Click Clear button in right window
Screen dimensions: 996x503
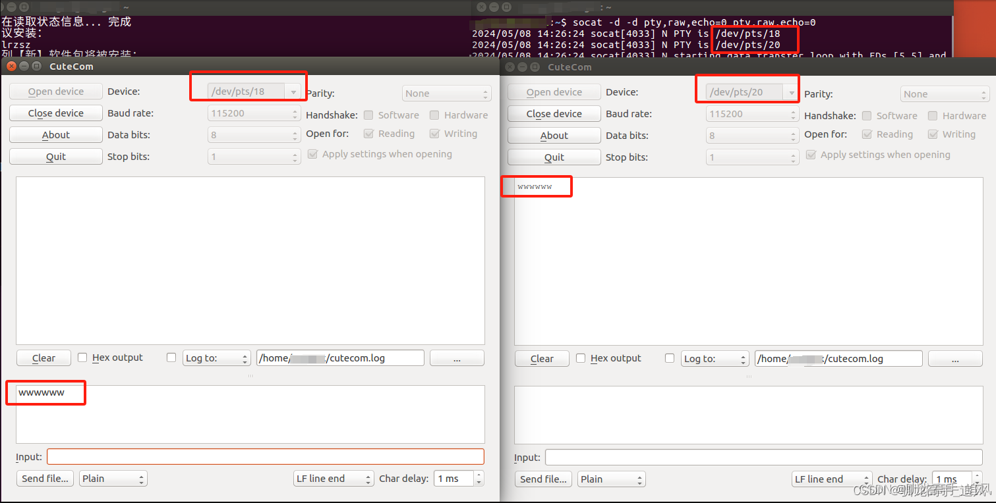click(x=542, y=359)
